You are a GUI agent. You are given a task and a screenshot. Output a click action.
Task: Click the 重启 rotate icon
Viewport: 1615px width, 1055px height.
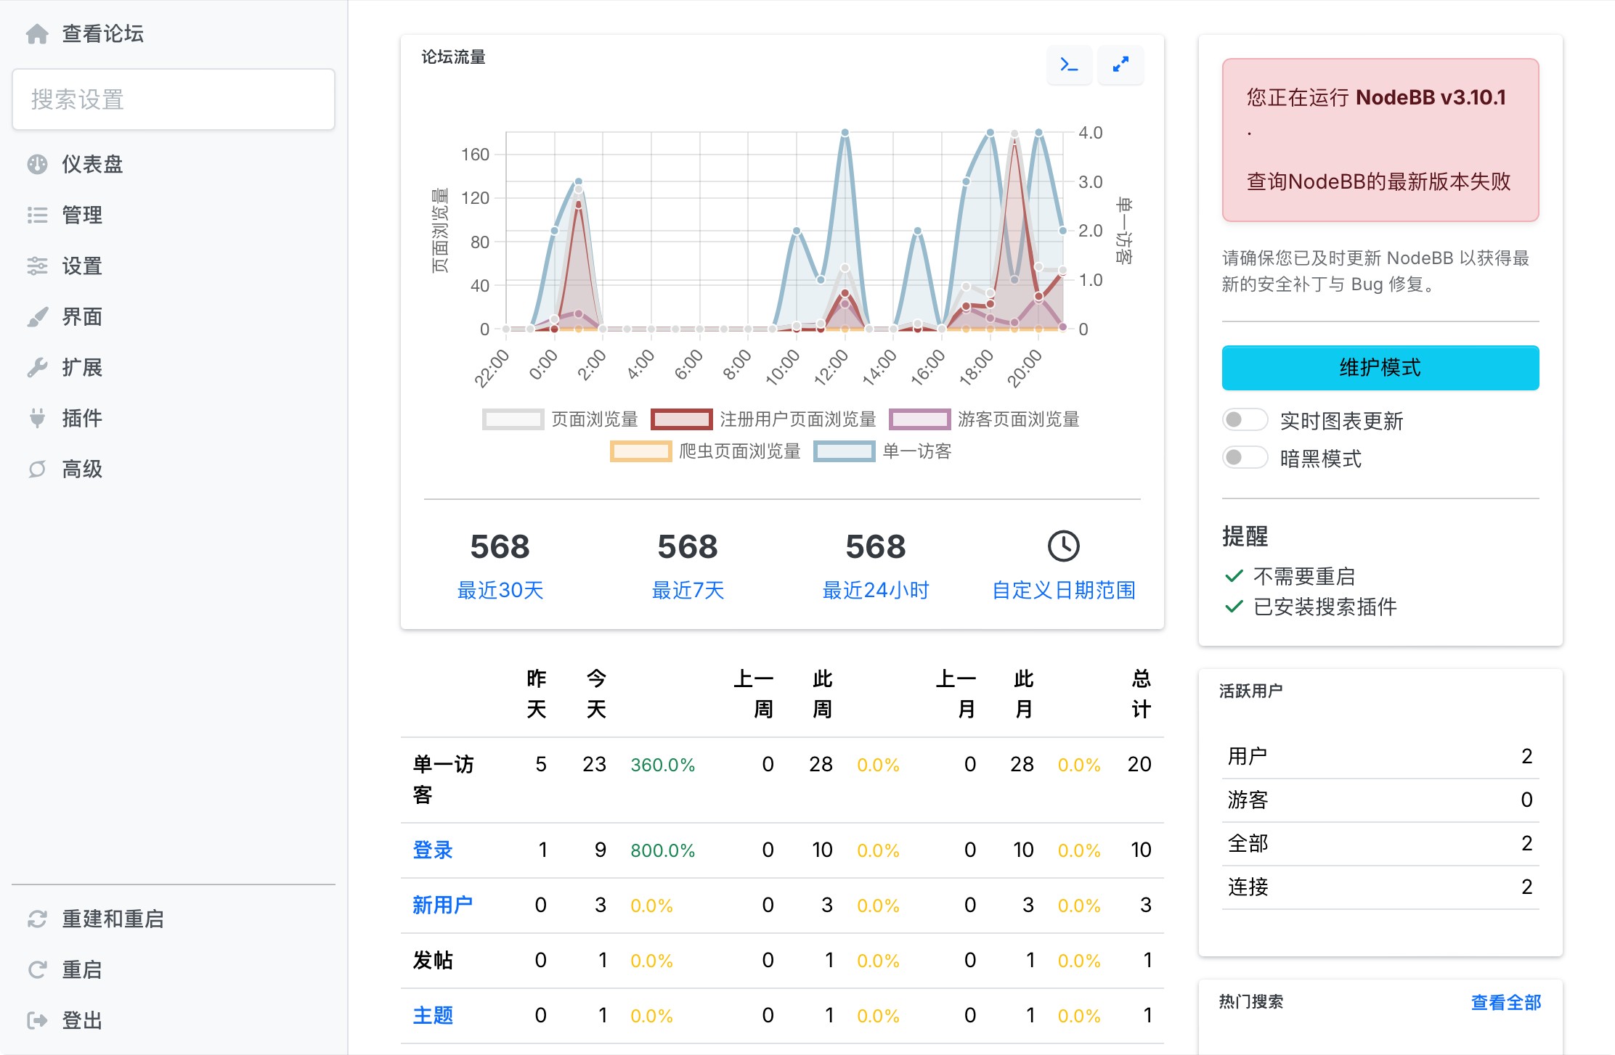37,970
